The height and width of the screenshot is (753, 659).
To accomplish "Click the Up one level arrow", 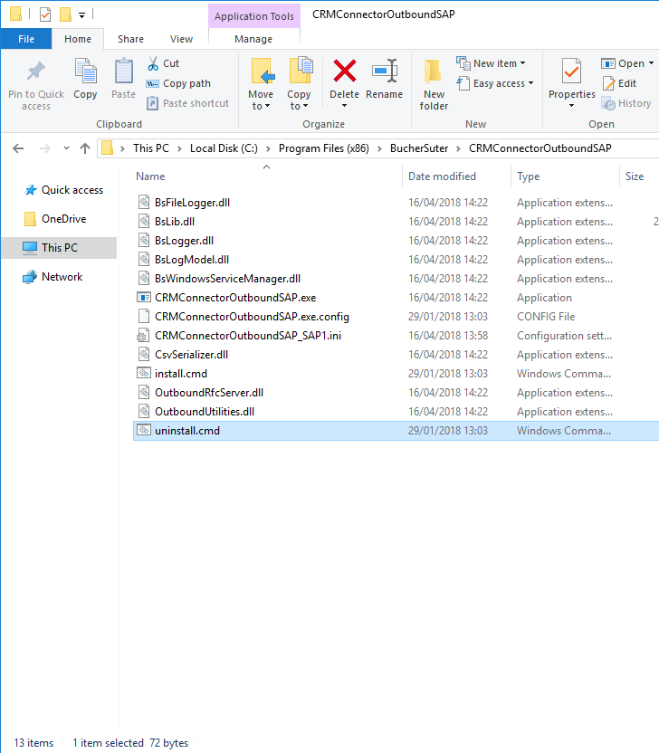I will 85,148.
